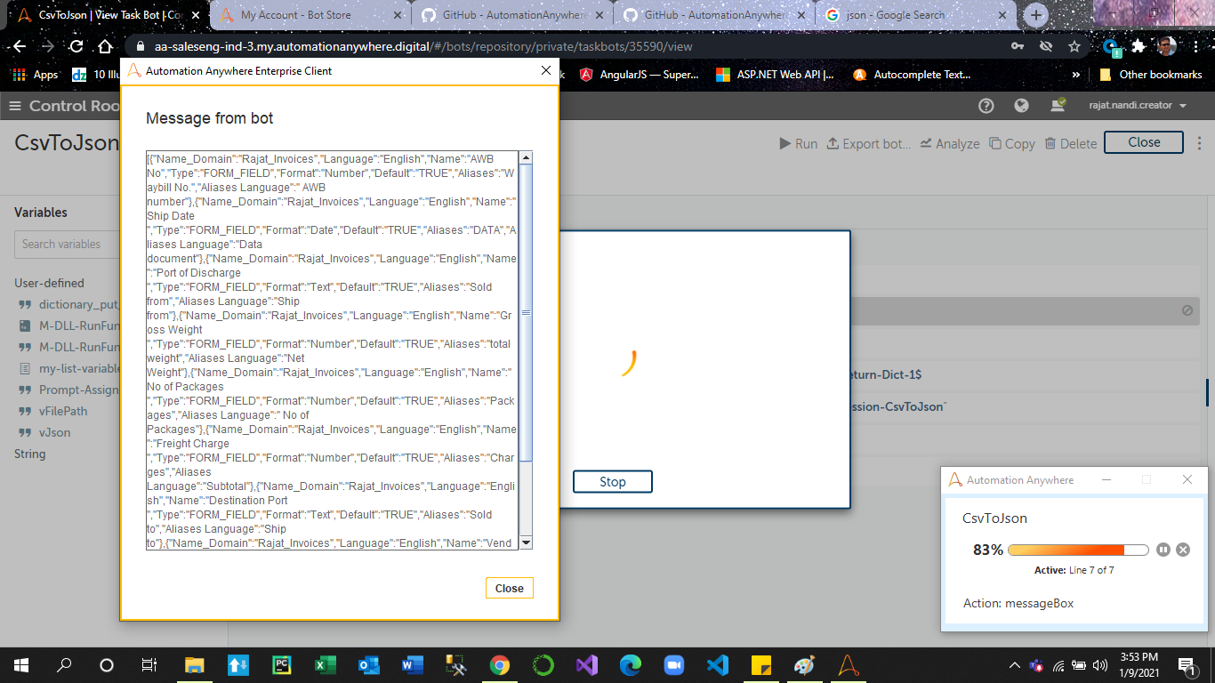Open a new browser tab
The image size is (1215, 683).
(1036, 15)
